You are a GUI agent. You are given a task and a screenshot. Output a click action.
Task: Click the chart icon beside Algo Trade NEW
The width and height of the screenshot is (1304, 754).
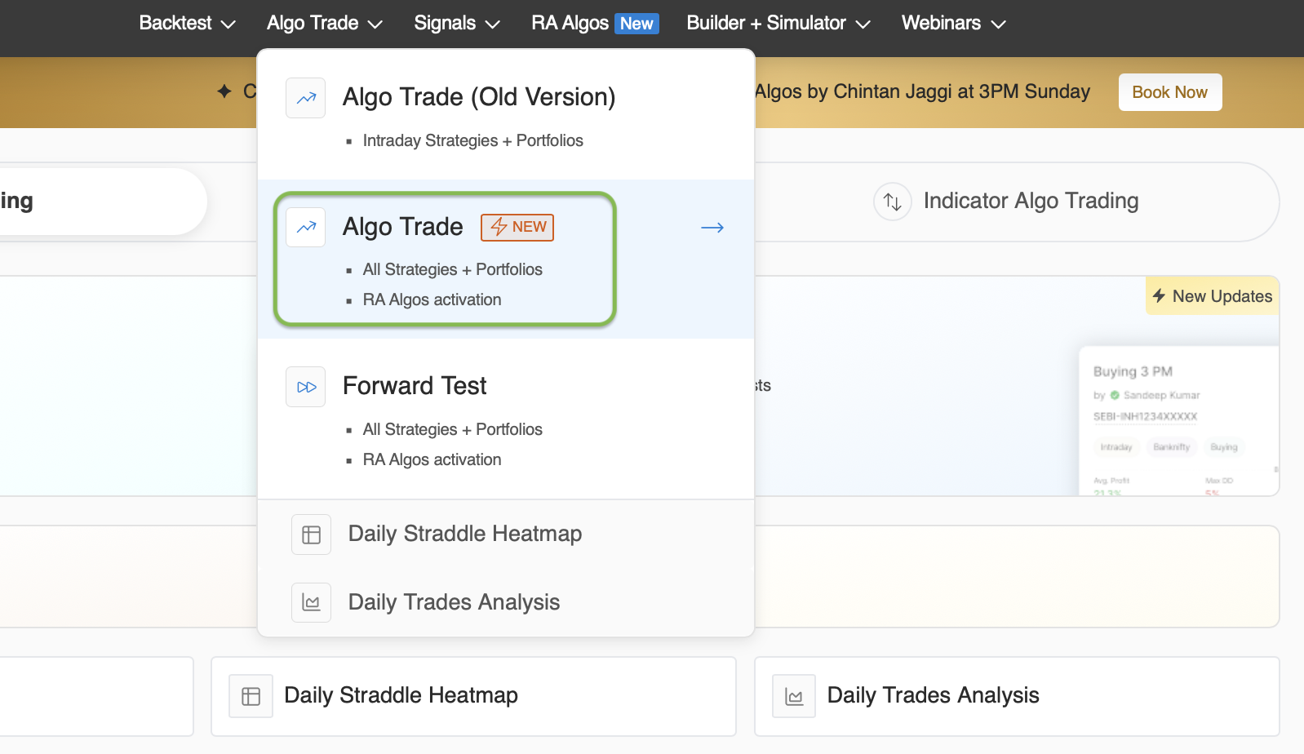tap(306, 228)
